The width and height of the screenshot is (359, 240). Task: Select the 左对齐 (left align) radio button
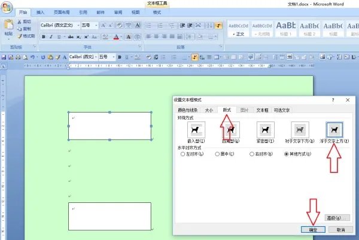182,154
